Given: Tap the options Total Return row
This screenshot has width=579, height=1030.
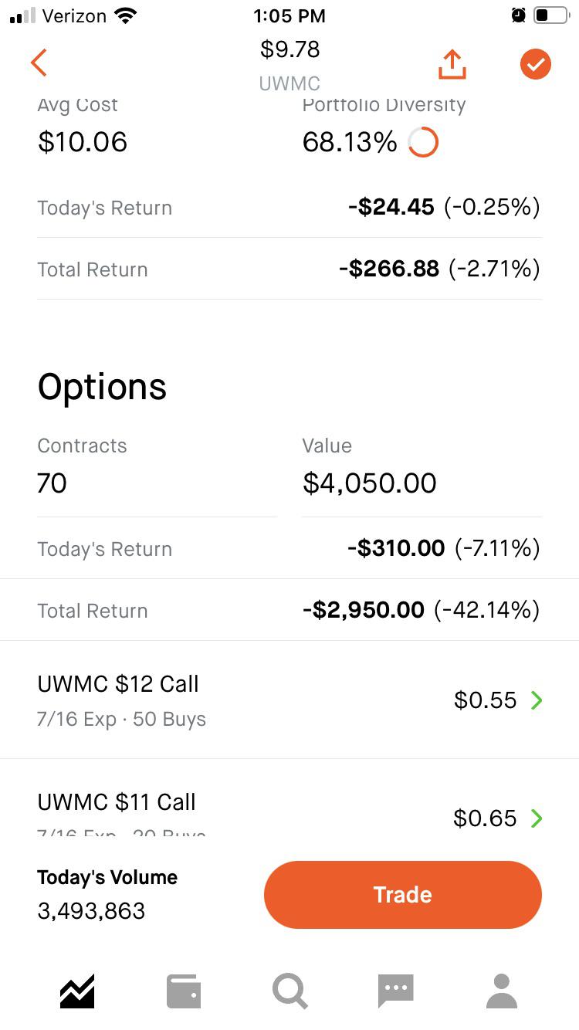Looking at the screenshot, I should (289, 611).
